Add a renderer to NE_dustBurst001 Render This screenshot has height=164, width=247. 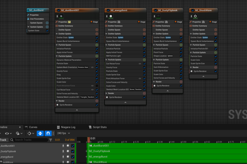pos(97,101)
